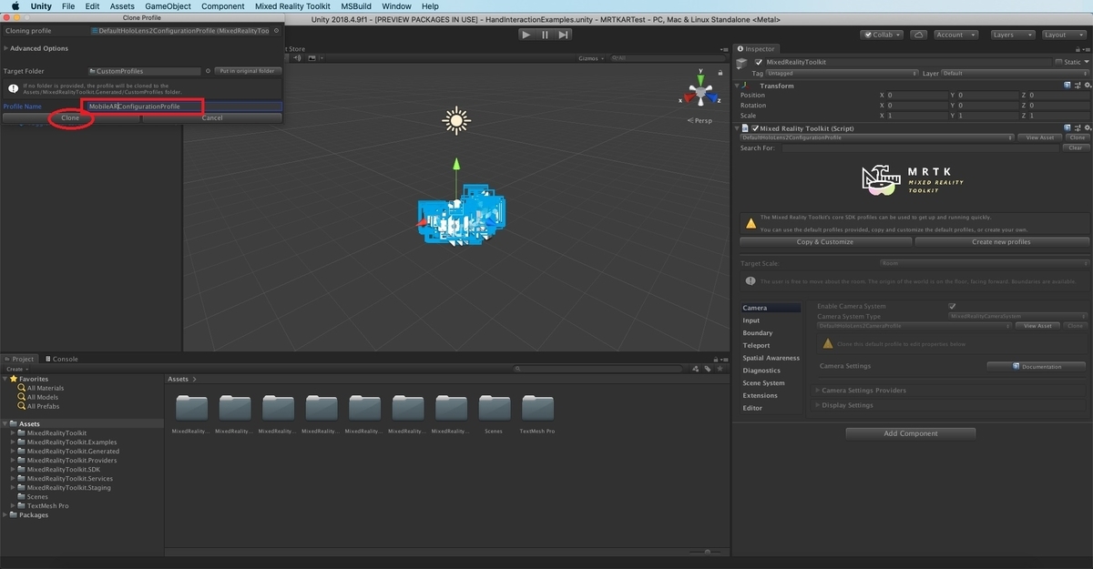This screenshot has width=1093, height=569.
Task: Click the Apple menu icon
Action: pyautogui.click(x=15, y=6)
